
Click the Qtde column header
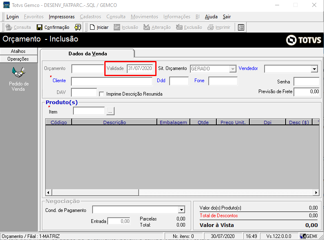tap(203, 122)
